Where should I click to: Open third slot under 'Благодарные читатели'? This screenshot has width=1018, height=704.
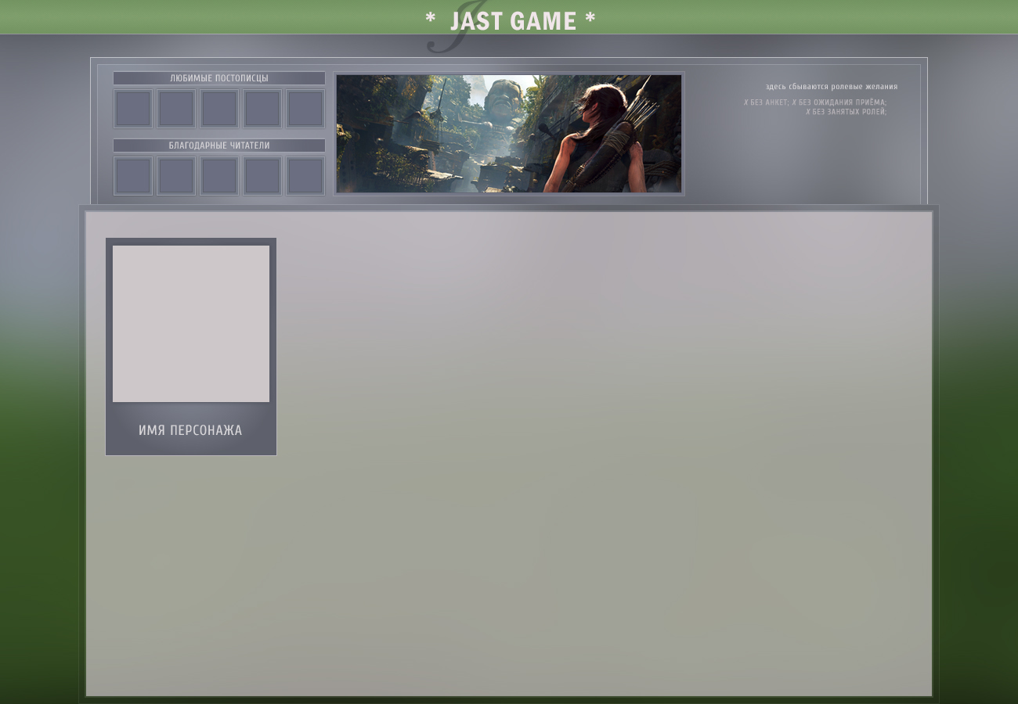[x=219, y=176]
